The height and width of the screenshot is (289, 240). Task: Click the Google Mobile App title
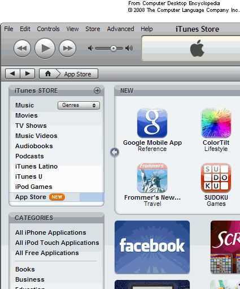click(x=152, y=143)
